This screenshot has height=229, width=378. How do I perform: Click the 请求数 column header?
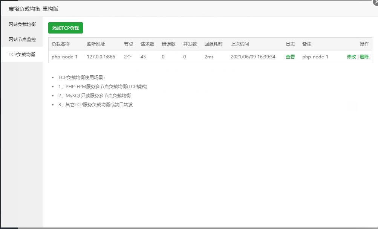point(147,44)
